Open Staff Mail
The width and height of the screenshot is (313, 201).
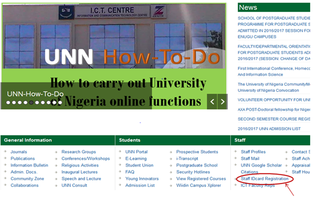[250, 159]
